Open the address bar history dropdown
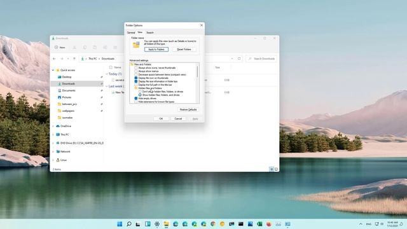 click(232, 59)
